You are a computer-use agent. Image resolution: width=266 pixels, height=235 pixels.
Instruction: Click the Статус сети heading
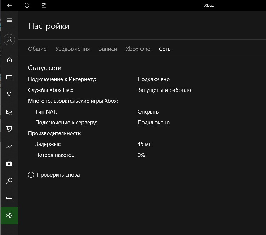[x=45, y=68]
